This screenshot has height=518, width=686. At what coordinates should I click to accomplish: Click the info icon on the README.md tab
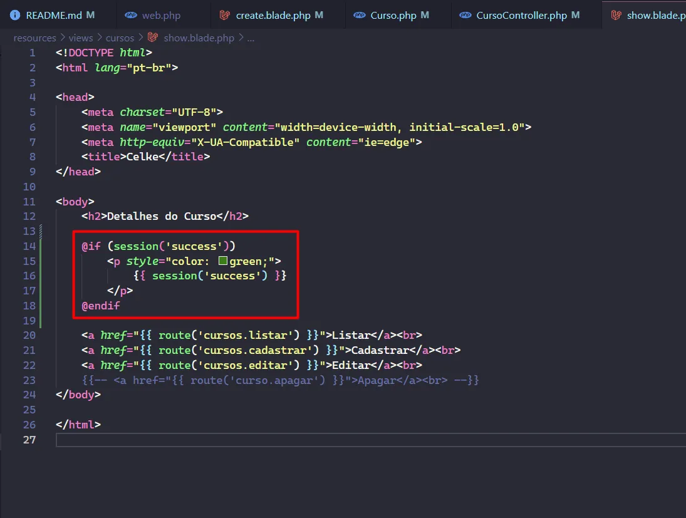14,15
